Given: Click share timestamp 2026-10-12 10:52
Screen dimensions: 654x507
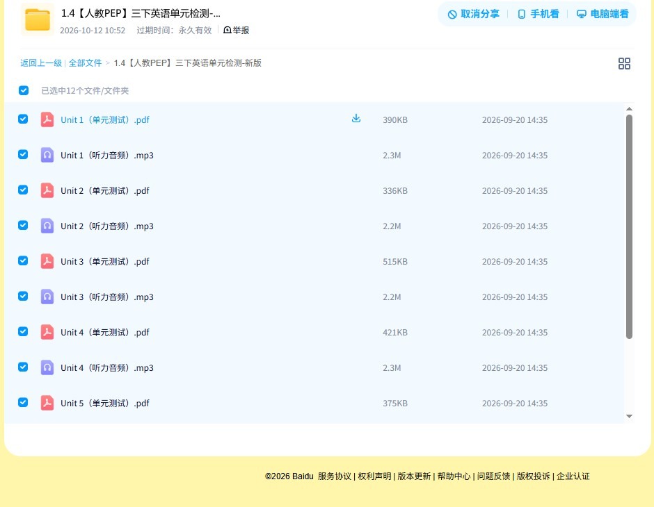Looking at the screenshot, I should click(x=93, y=31).
